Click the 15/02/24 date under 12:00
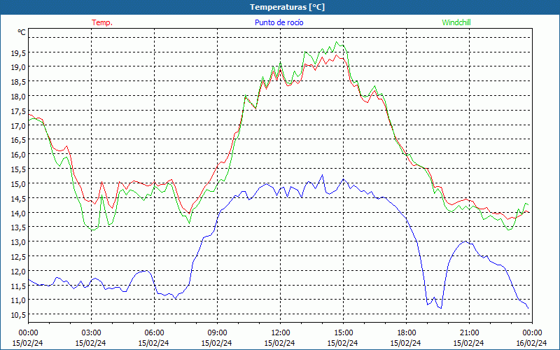 tap(279, 343)
